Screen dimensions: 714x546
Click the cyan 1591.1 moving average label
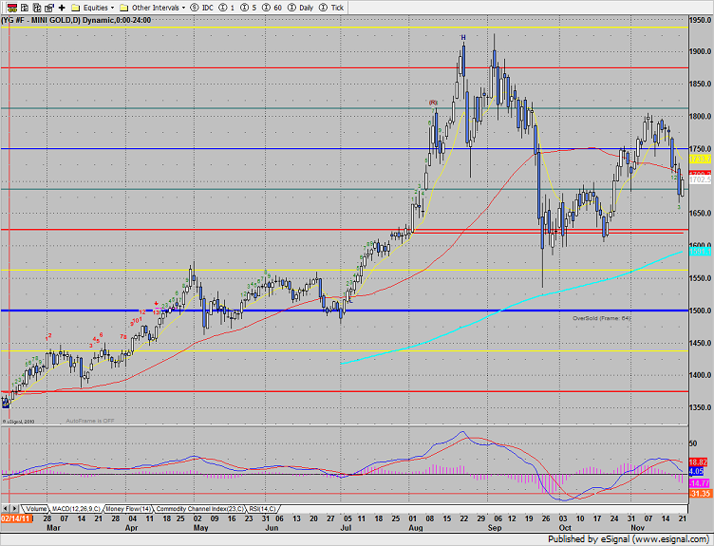tap(700, 252)
